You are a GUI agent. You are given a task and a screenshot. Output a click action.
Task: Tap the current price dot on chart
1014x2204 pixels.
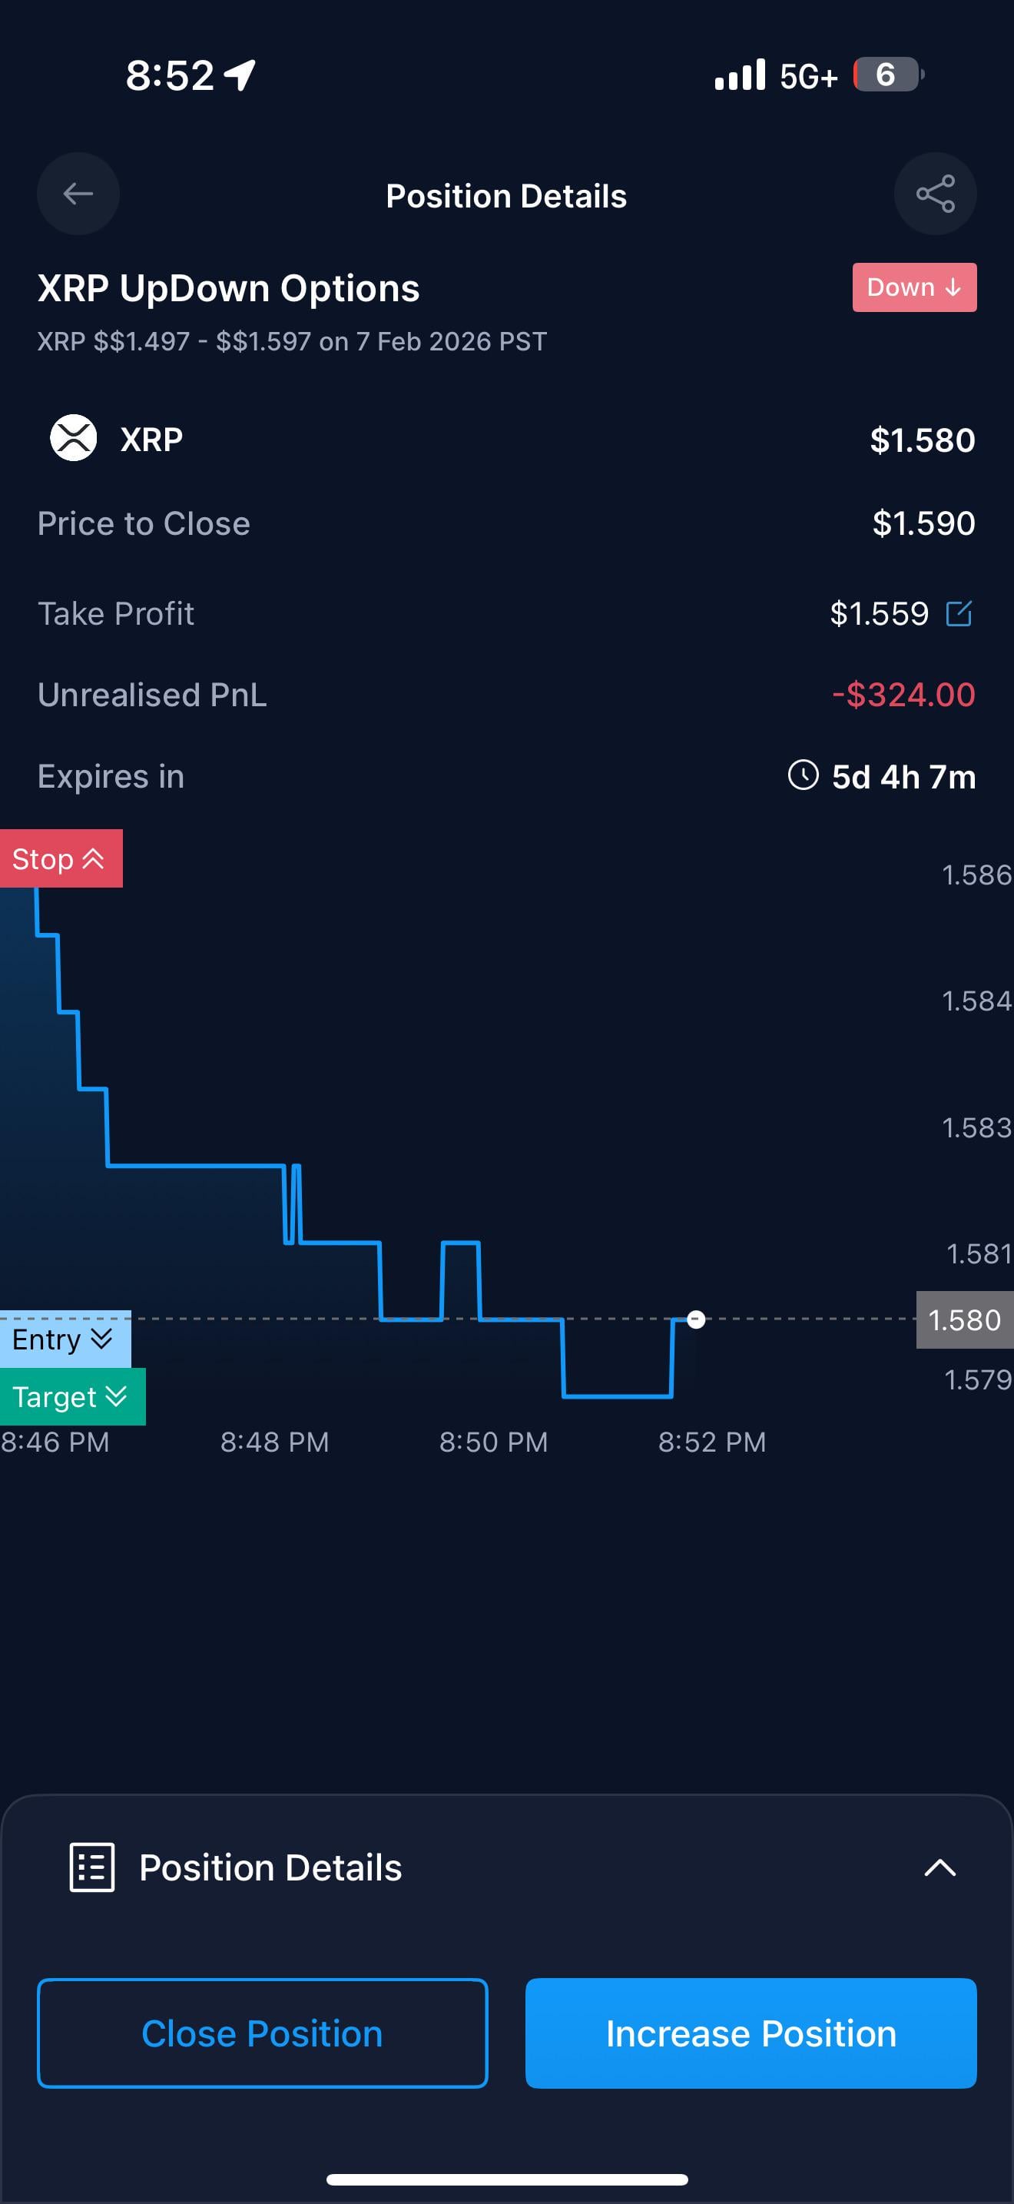point(696,1319)
